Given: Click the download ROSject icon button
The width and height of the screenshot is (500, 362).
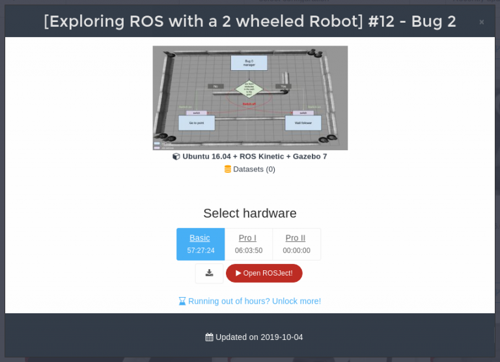Looking at the screenshot, I should 209,273.
